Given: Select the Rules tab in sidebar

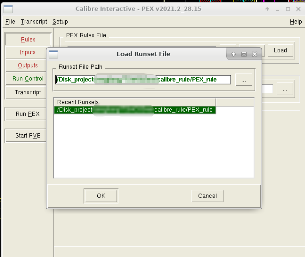Looking at the screenshot, I should coord(28,39).
